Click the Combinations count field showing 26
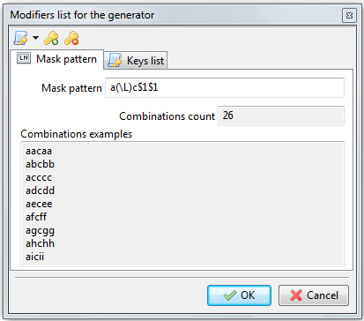Viewport: 364px width, 321px height. (281, 116)
